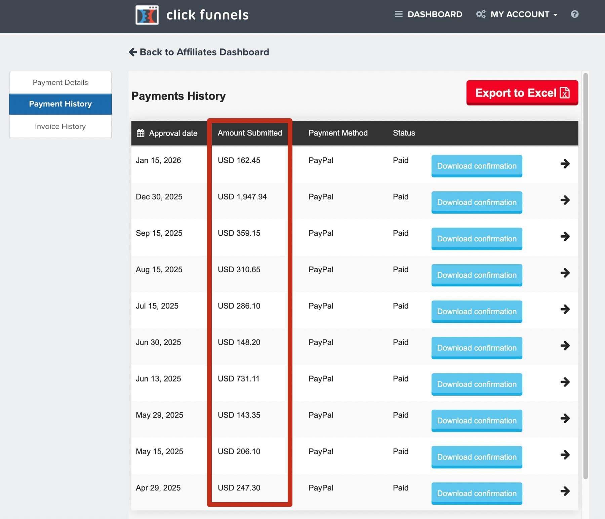Click the Export to Excel button

point(522,93)
